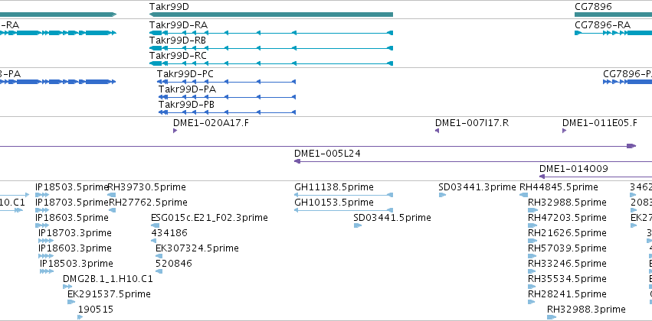The width and height of the screenshot is (652, 321).
Task: Select the Takr99D gene bar in the top track
Action: [x=271, y=15]
